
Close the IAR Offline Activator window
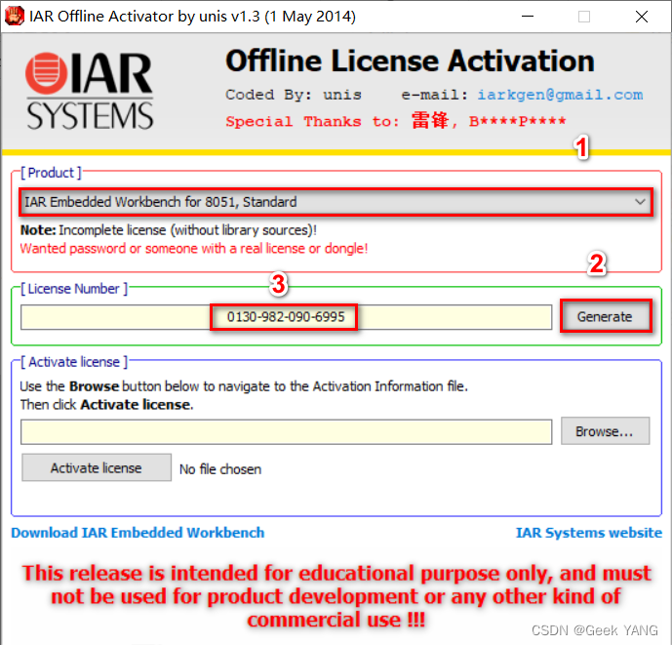(x=642, y=17)
